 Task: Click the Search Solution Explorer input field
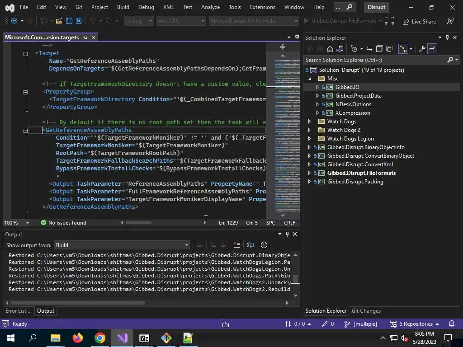pyautogui.click(x=377, y=60)
